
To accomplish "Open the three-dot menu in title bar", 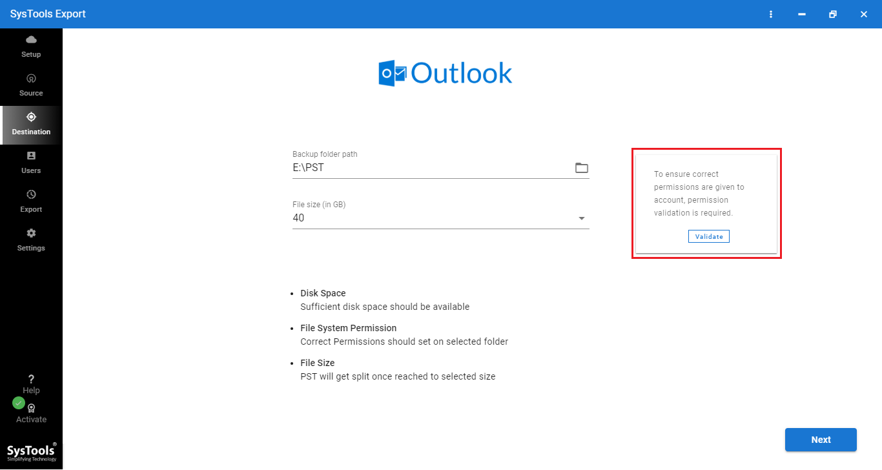I will [771, 14].
